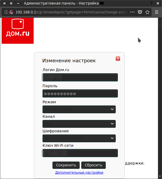The height and width of the screenshot is (179, 162).
Task: Open the Канал dropdown
Action: (x=79, y=124)
